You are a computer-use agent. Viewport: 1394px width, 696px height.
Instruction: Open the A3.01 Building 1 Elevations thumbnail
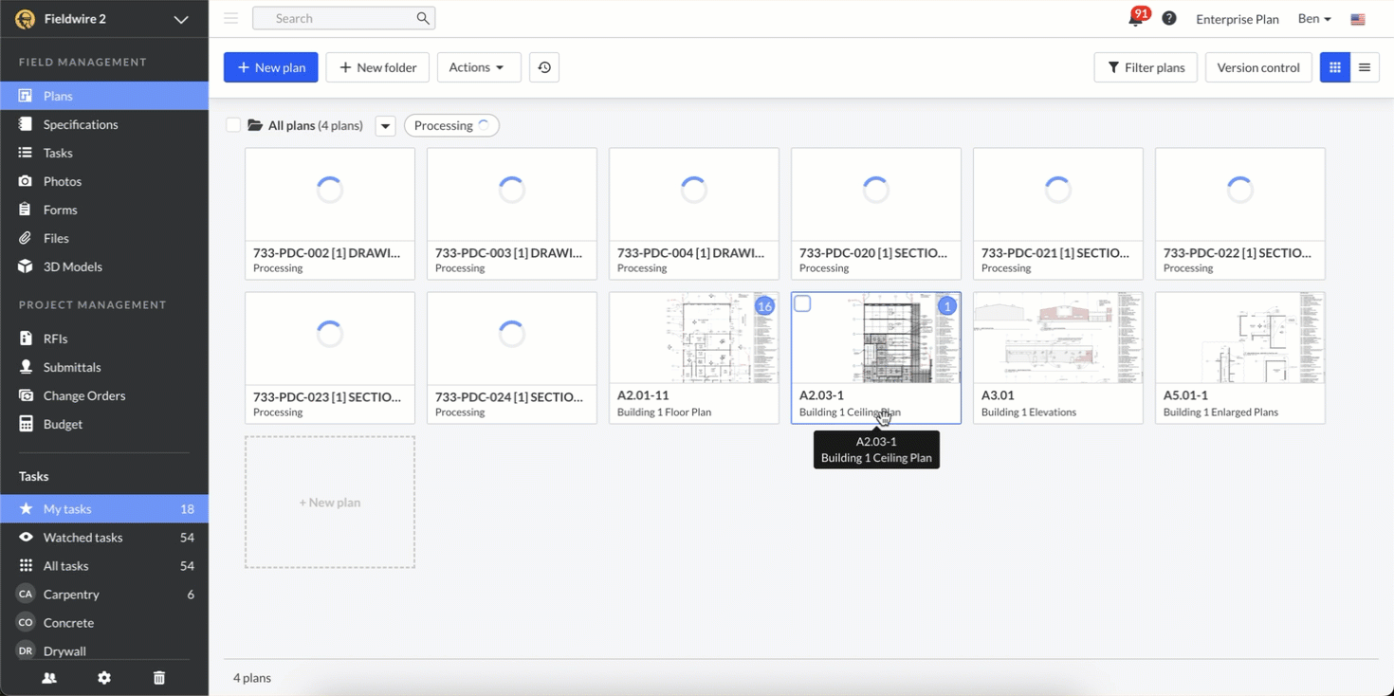(x=1057, y=339)
